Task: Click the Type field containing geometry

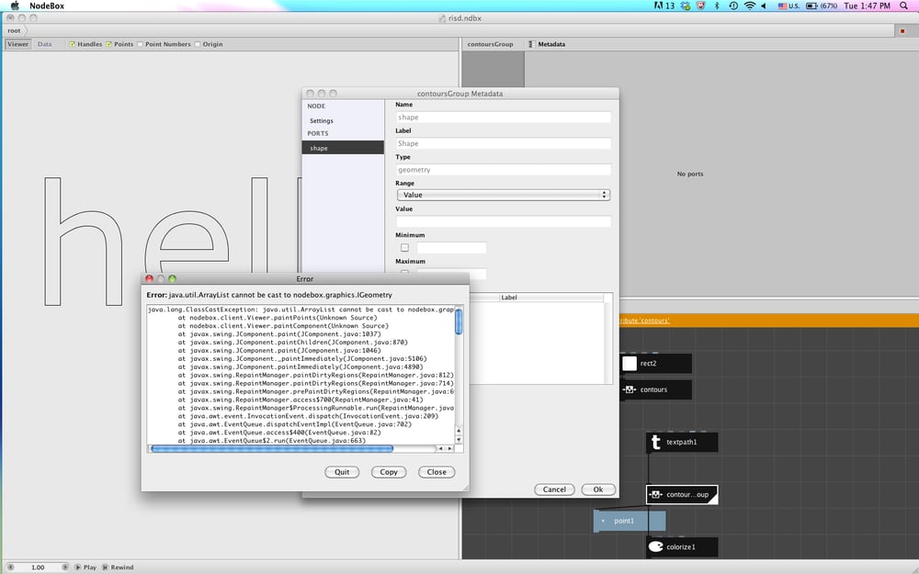Action: [x=504, y=170]
